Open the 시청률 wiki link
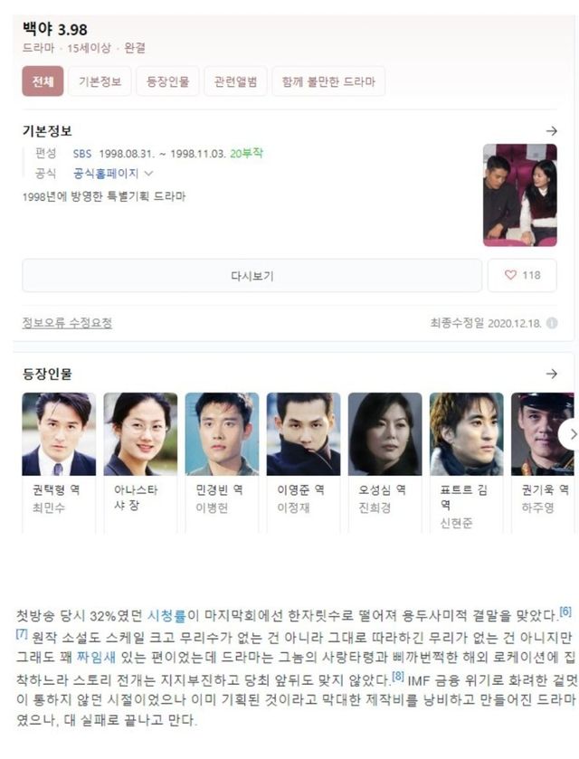 [x=166, y=616]
